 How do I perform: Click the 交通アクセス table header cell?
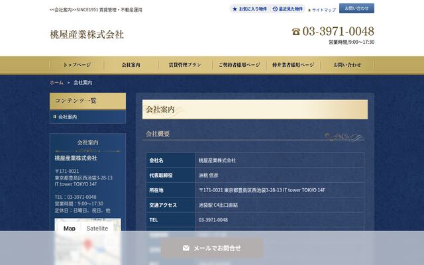point(171,205)
